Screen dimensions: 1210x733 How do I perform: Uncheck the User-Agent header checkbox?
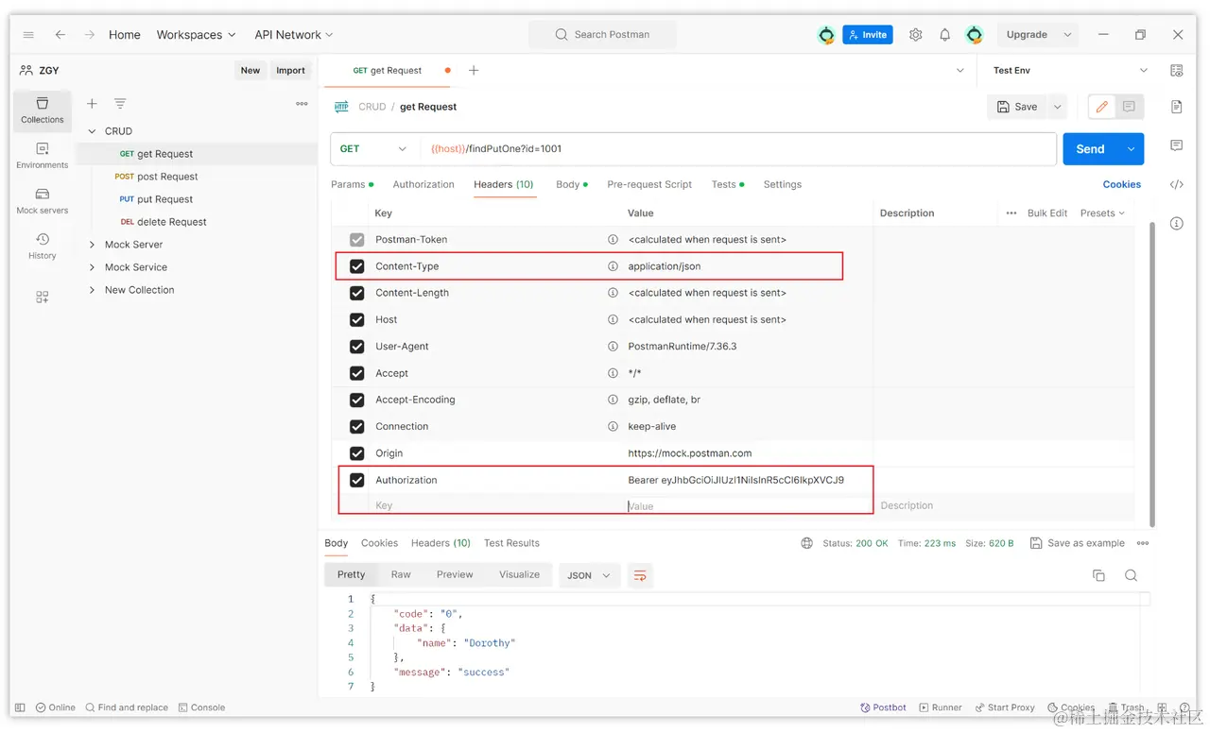point(356,347)
